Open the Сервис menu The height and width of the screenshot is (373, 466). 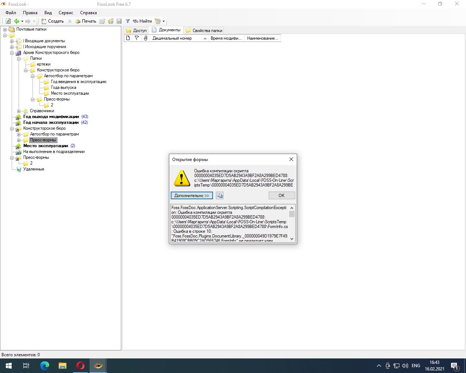(x=66, y=13)
